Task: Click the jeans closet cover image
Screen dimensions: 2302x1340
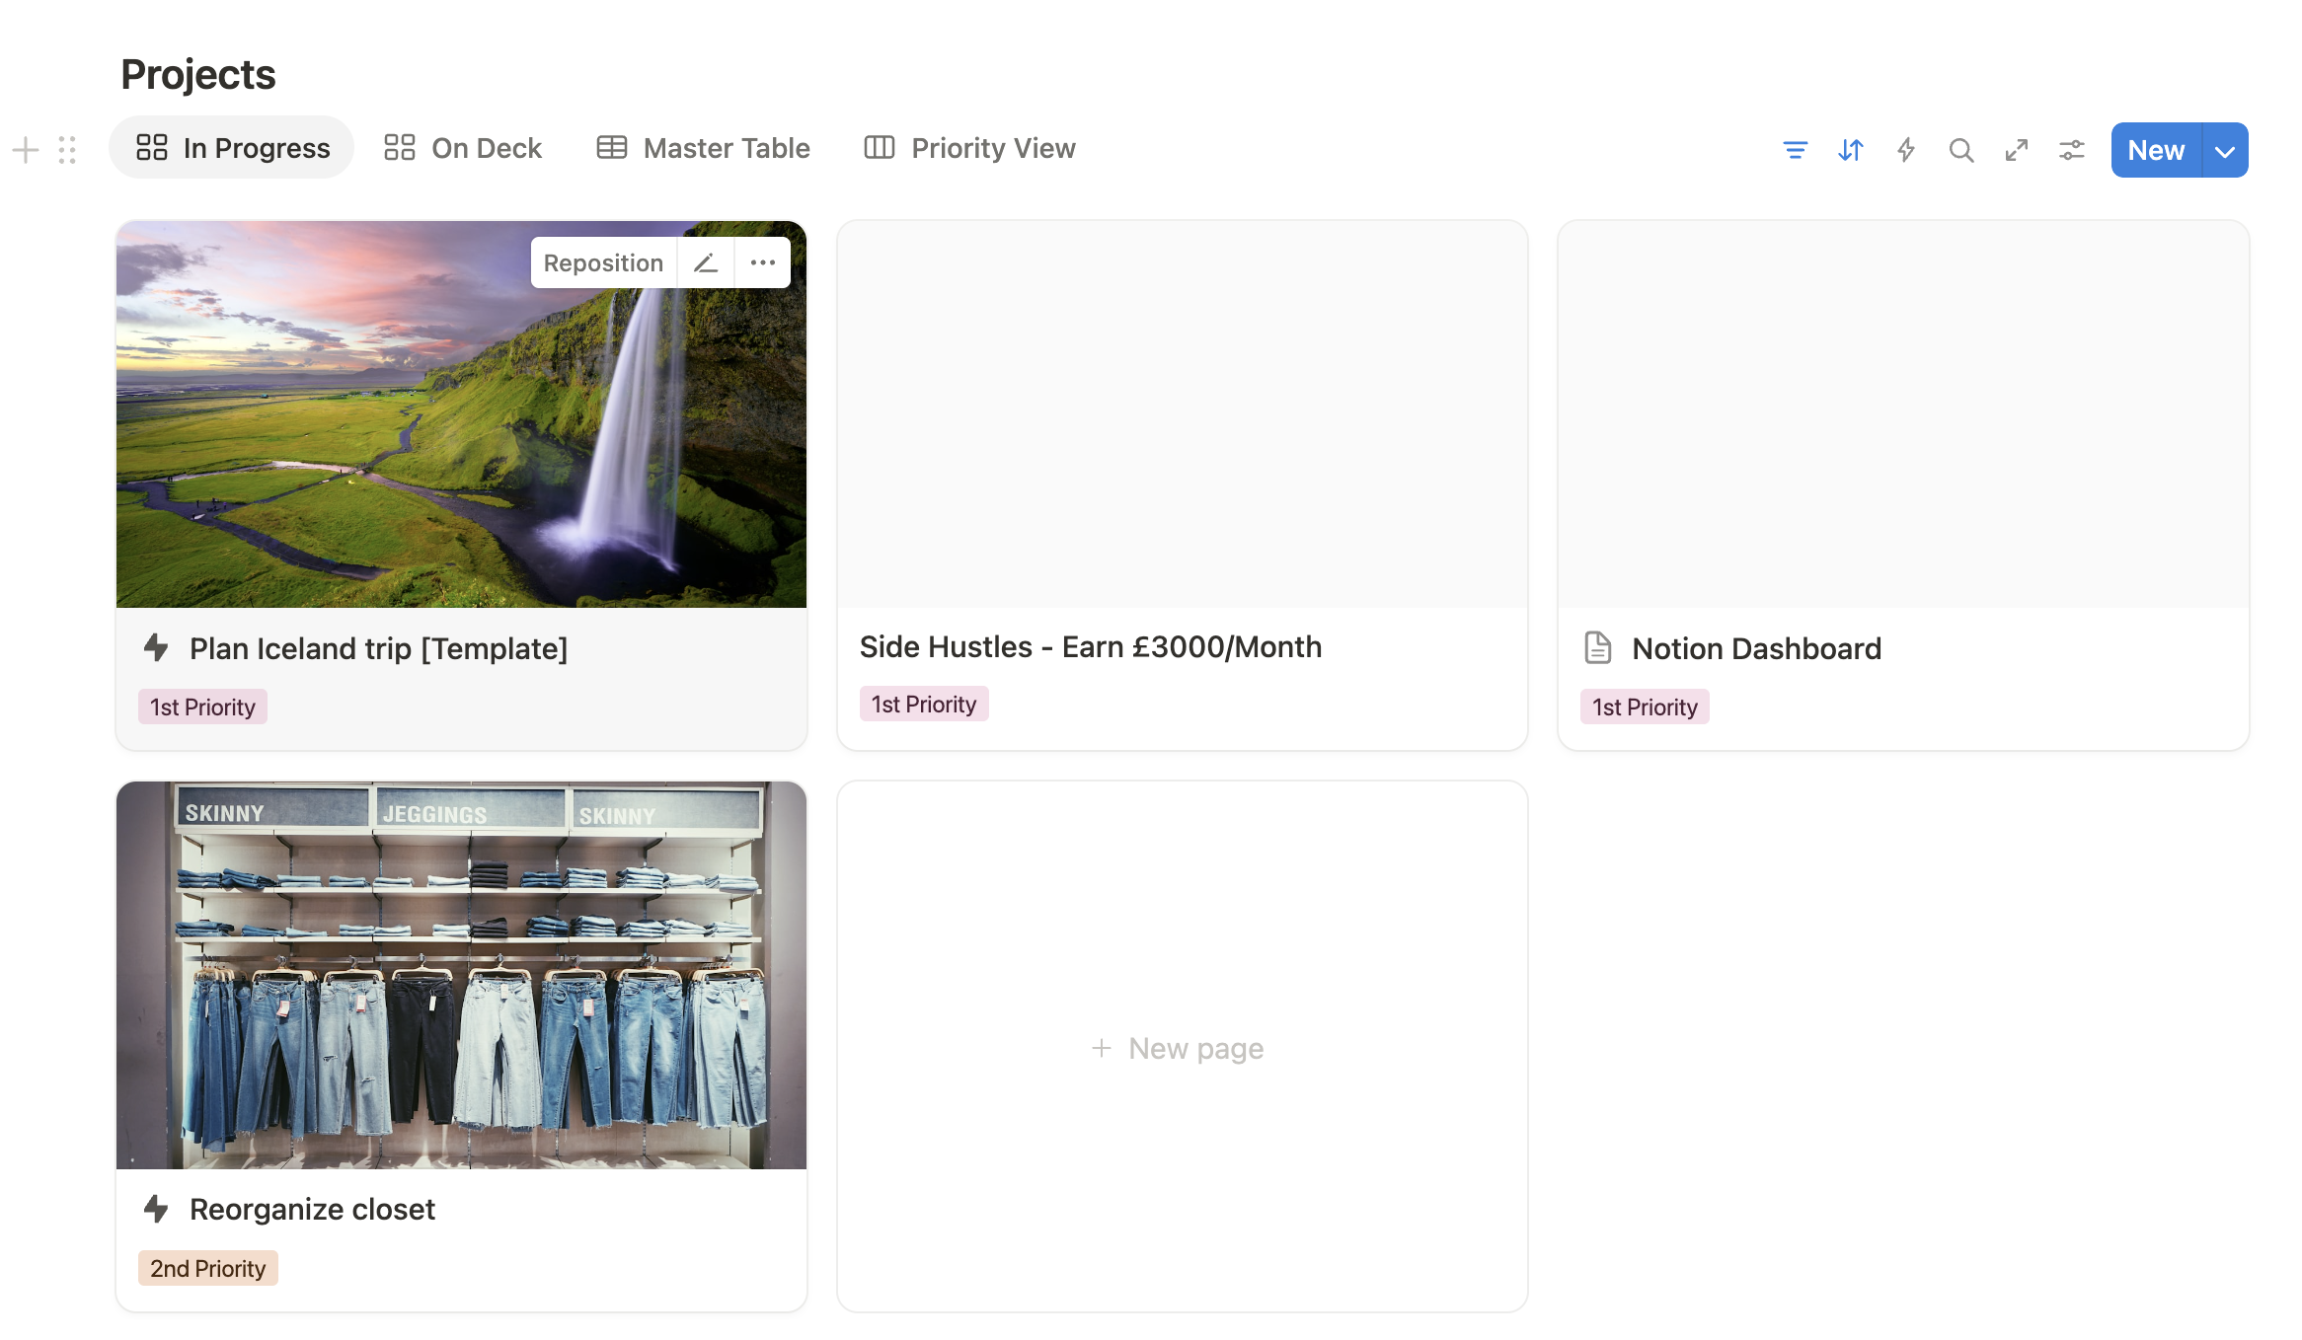Action: [x=461, y=975]
